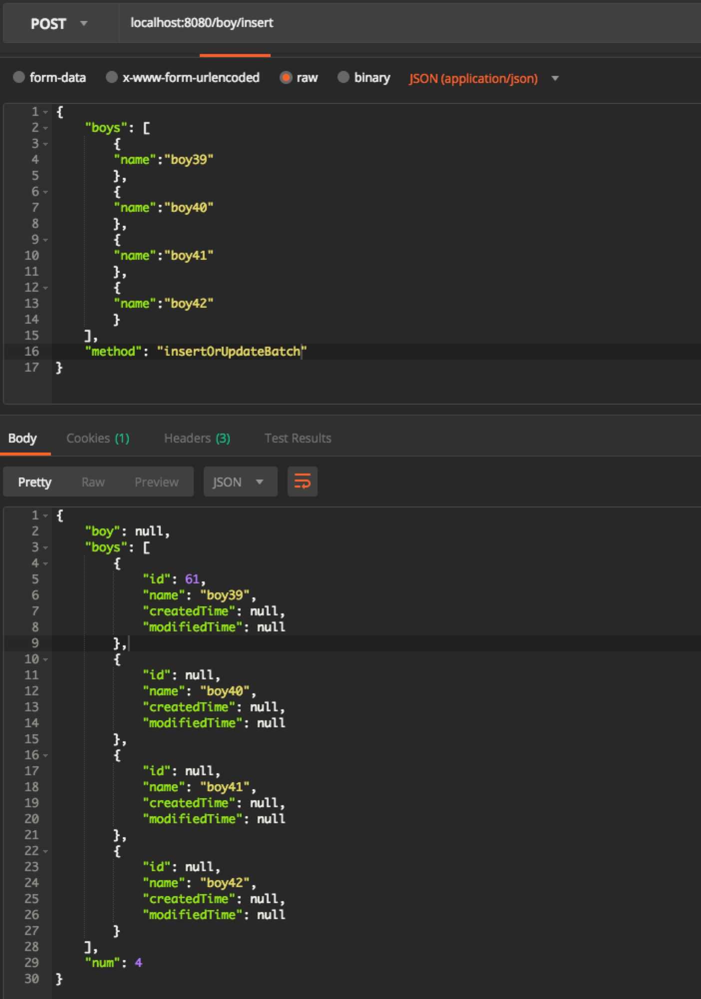Open the Cookies (1) tab
Viewport: 701px width, 999px height.
98,438
